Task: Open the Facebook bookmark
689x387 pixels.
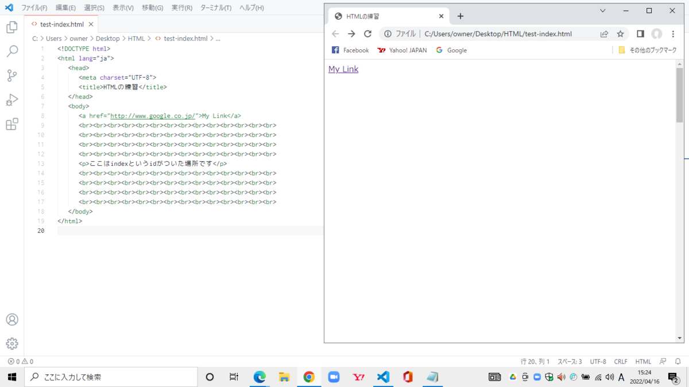Action: click(350, 50)
